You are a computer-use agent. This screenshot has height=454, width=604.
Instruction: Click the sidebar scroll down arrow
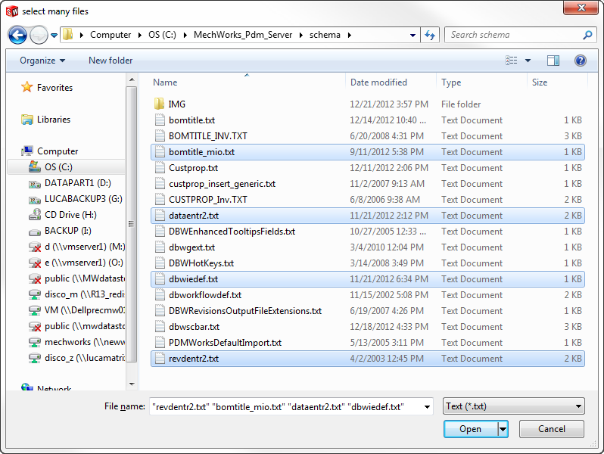click(x=132, y=384)
